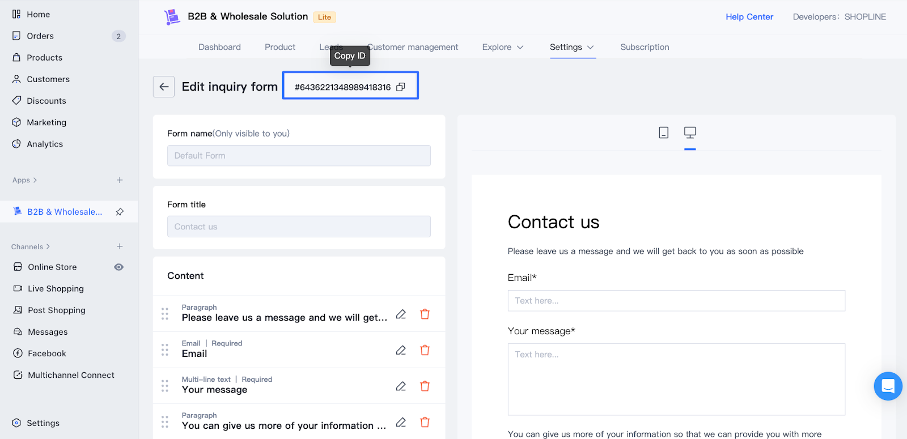The height and width of the screenshot is (439, 907).
Task: Edit the Email field with pencil icon
Action: [x=401, y=350]
